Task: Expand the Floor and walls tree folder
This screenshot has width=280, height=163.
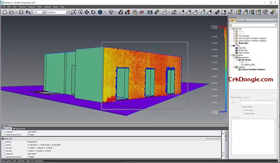Action: pos(233,36)
